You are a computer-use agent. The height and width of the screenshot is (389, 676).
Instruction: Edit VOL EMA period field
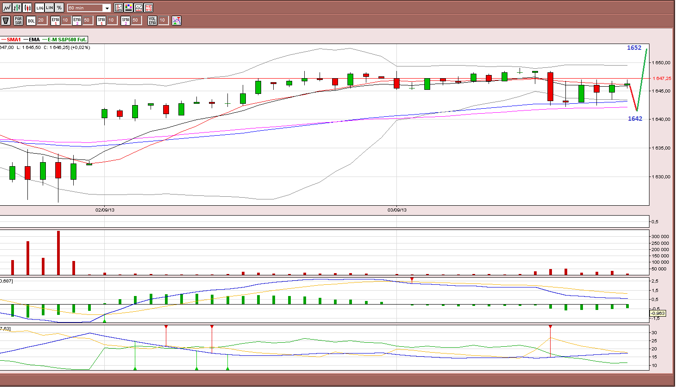click(x=163, y=21)
